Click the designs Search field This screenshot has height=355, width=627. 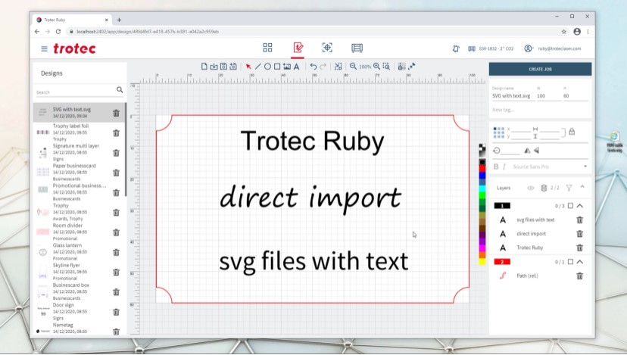click(74, 92)
